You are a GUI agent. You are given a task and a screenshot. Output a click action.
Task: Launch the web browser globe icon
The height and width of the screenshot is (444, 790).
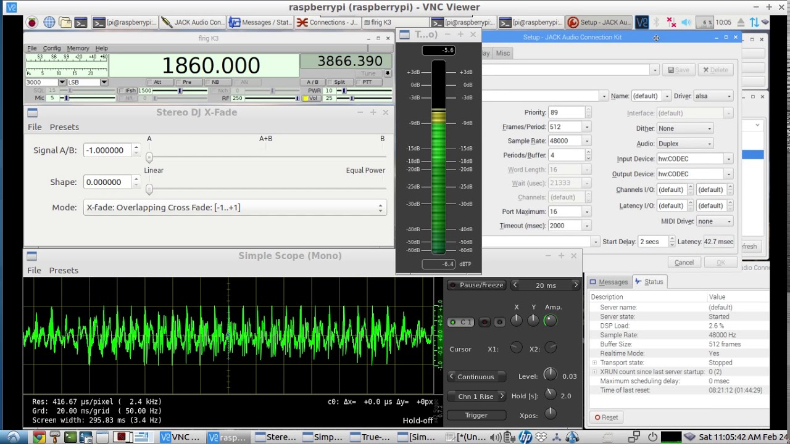[x=49, y=22]
